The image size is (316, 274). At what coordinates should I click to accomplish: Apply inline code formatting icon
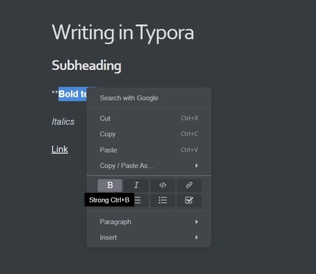(163, 185)
